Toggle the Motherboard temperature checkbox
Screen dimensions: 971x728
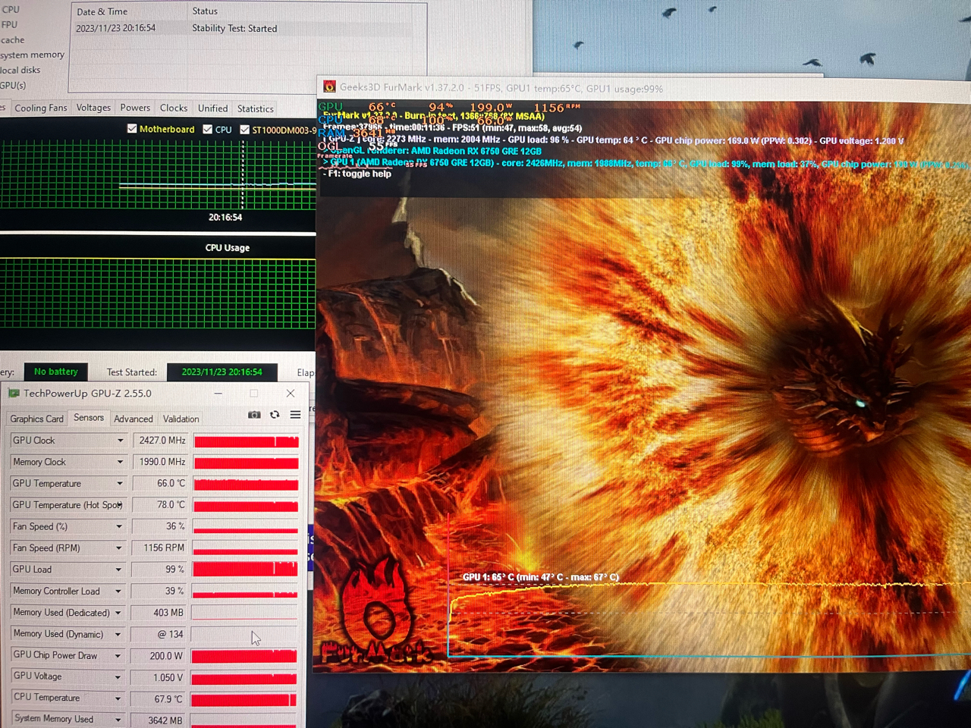click(132, 129)
